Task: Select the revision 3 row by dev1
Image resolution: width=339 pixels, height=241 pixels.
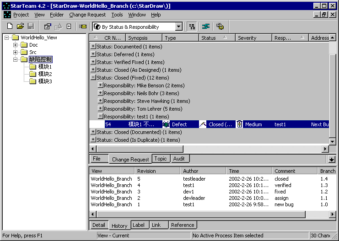Action: click(x=213, y=192)
